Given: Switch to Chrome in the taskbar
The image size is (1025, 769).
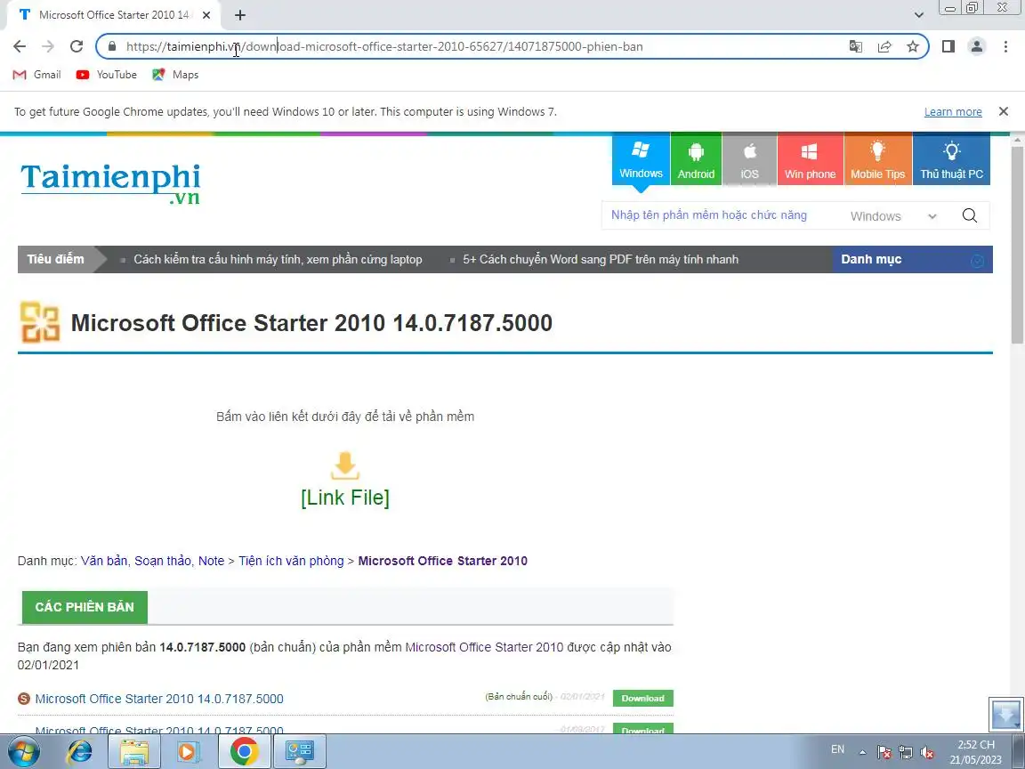Looking at the screenshot, I should click(244, 751).
